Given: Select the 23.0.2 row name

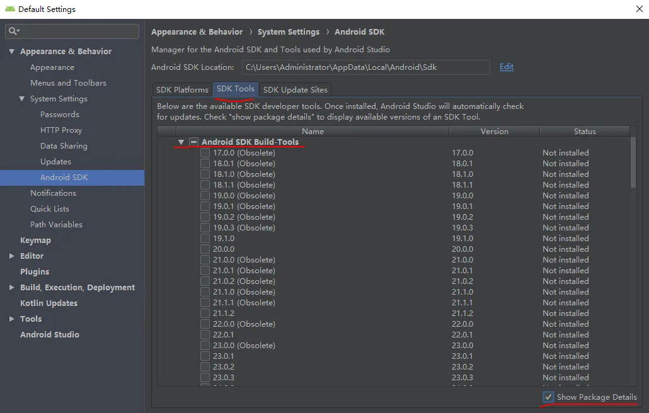Looking at the screenshot, I should click(x=224, y=366).
